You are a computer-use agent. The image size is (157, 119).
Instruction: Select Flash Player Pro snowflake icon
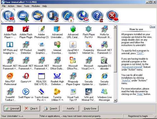click(x=89, y=29)
